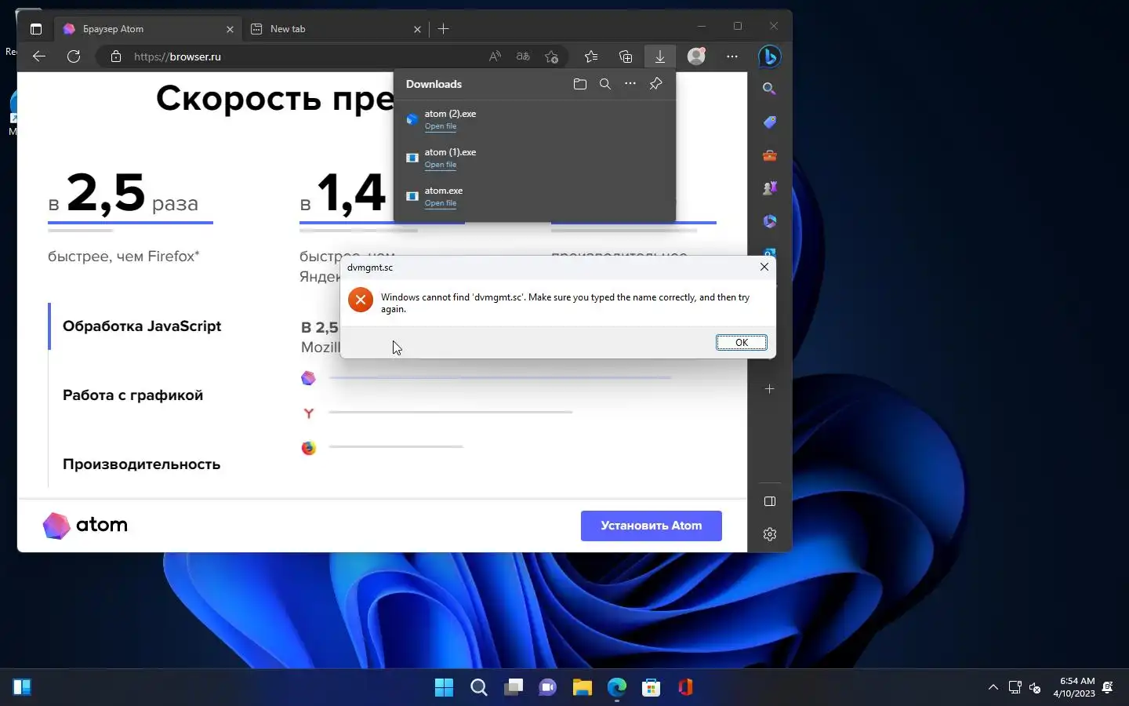The image size is (1129, 706).
Task: Open More options in Downloads panel
Action: point(630,84)
